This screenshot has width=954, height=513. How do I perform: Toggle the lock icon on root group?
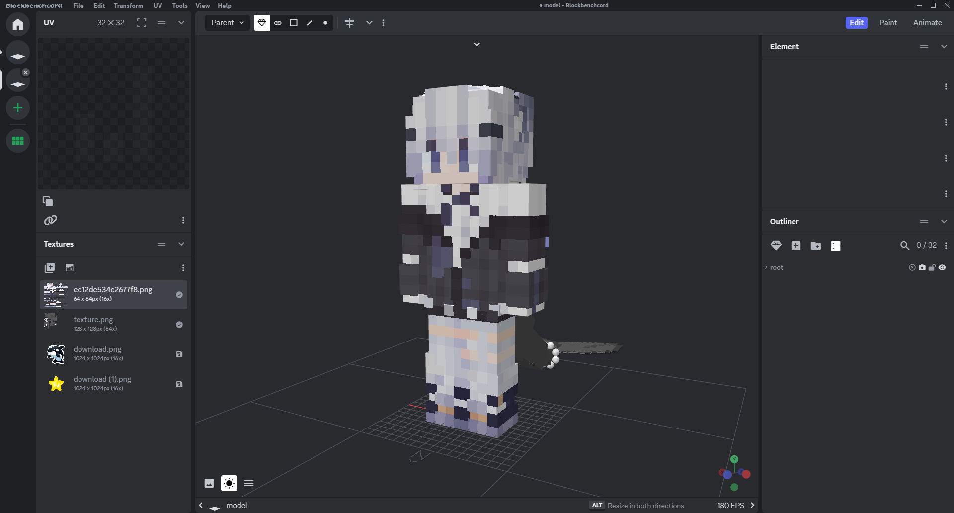click(x=932, y=267)
